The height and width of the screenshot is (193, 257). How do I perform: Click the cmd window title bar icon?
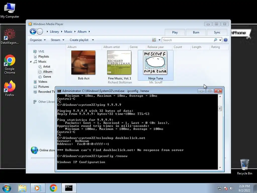[59, 91]
